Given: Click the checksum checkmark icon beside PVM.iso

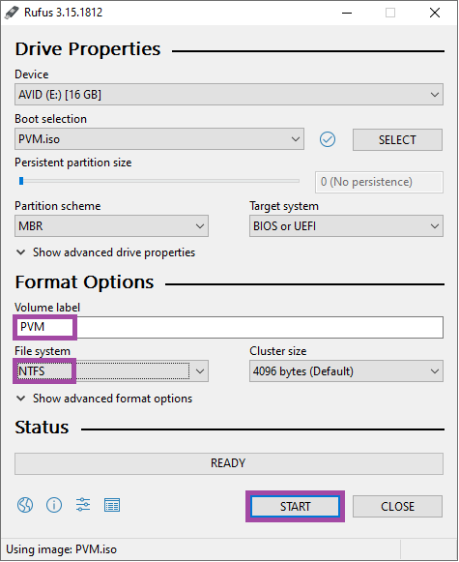Looking at the screenshot, I should pyautogui.click(x=328, y=139).
